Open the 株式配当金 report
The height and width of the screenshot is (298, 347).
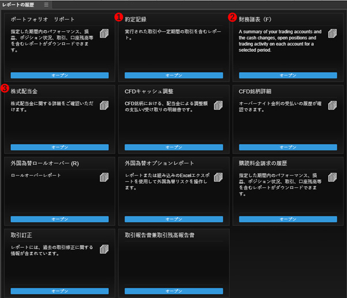pos(60,147)
